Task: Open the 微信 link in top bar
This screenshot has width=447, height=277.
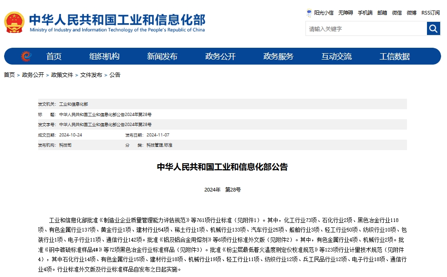Action: click(397, 13)
